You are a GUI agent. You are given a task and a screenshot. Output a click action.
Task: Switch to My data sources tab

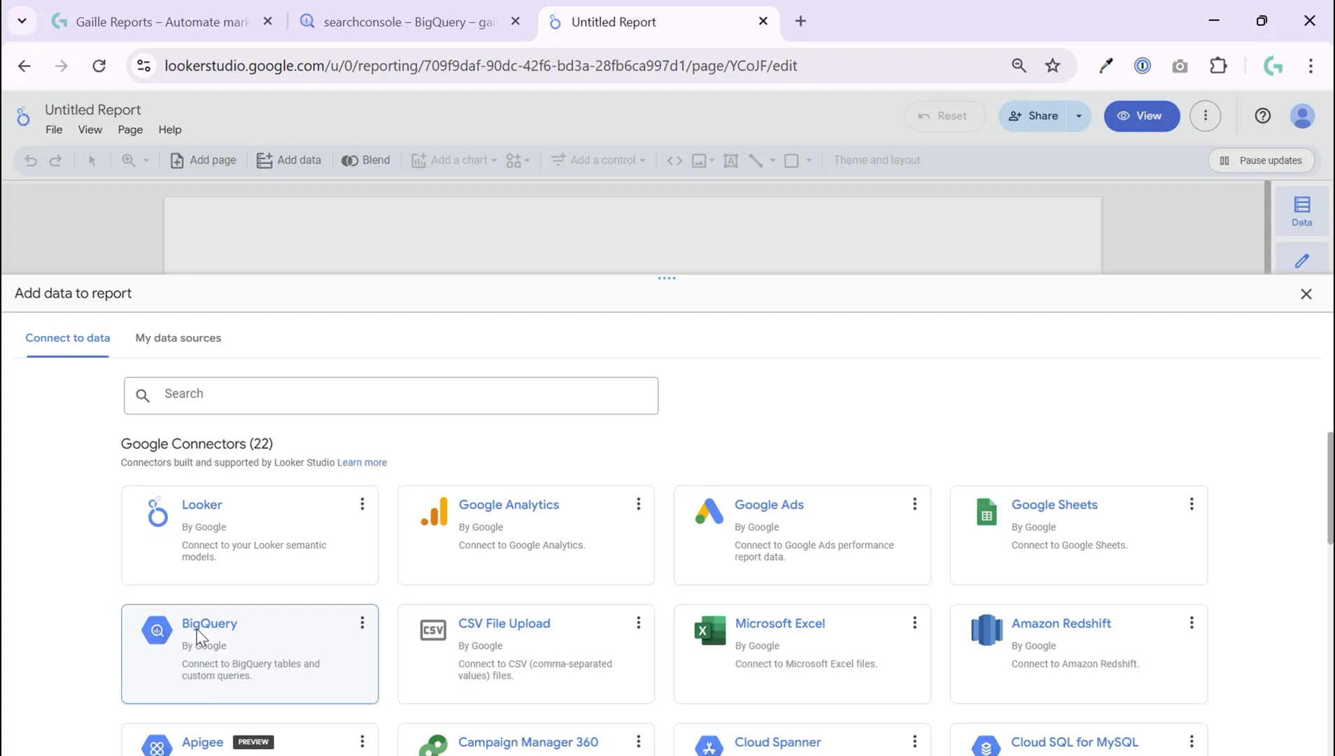(x=178, y=338)
